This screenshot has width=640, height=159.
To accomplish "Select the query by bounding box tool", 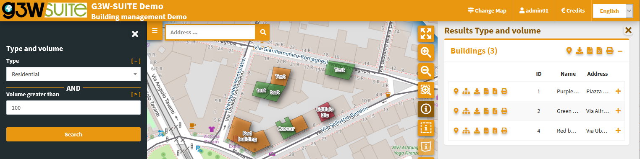I will 426,128.
